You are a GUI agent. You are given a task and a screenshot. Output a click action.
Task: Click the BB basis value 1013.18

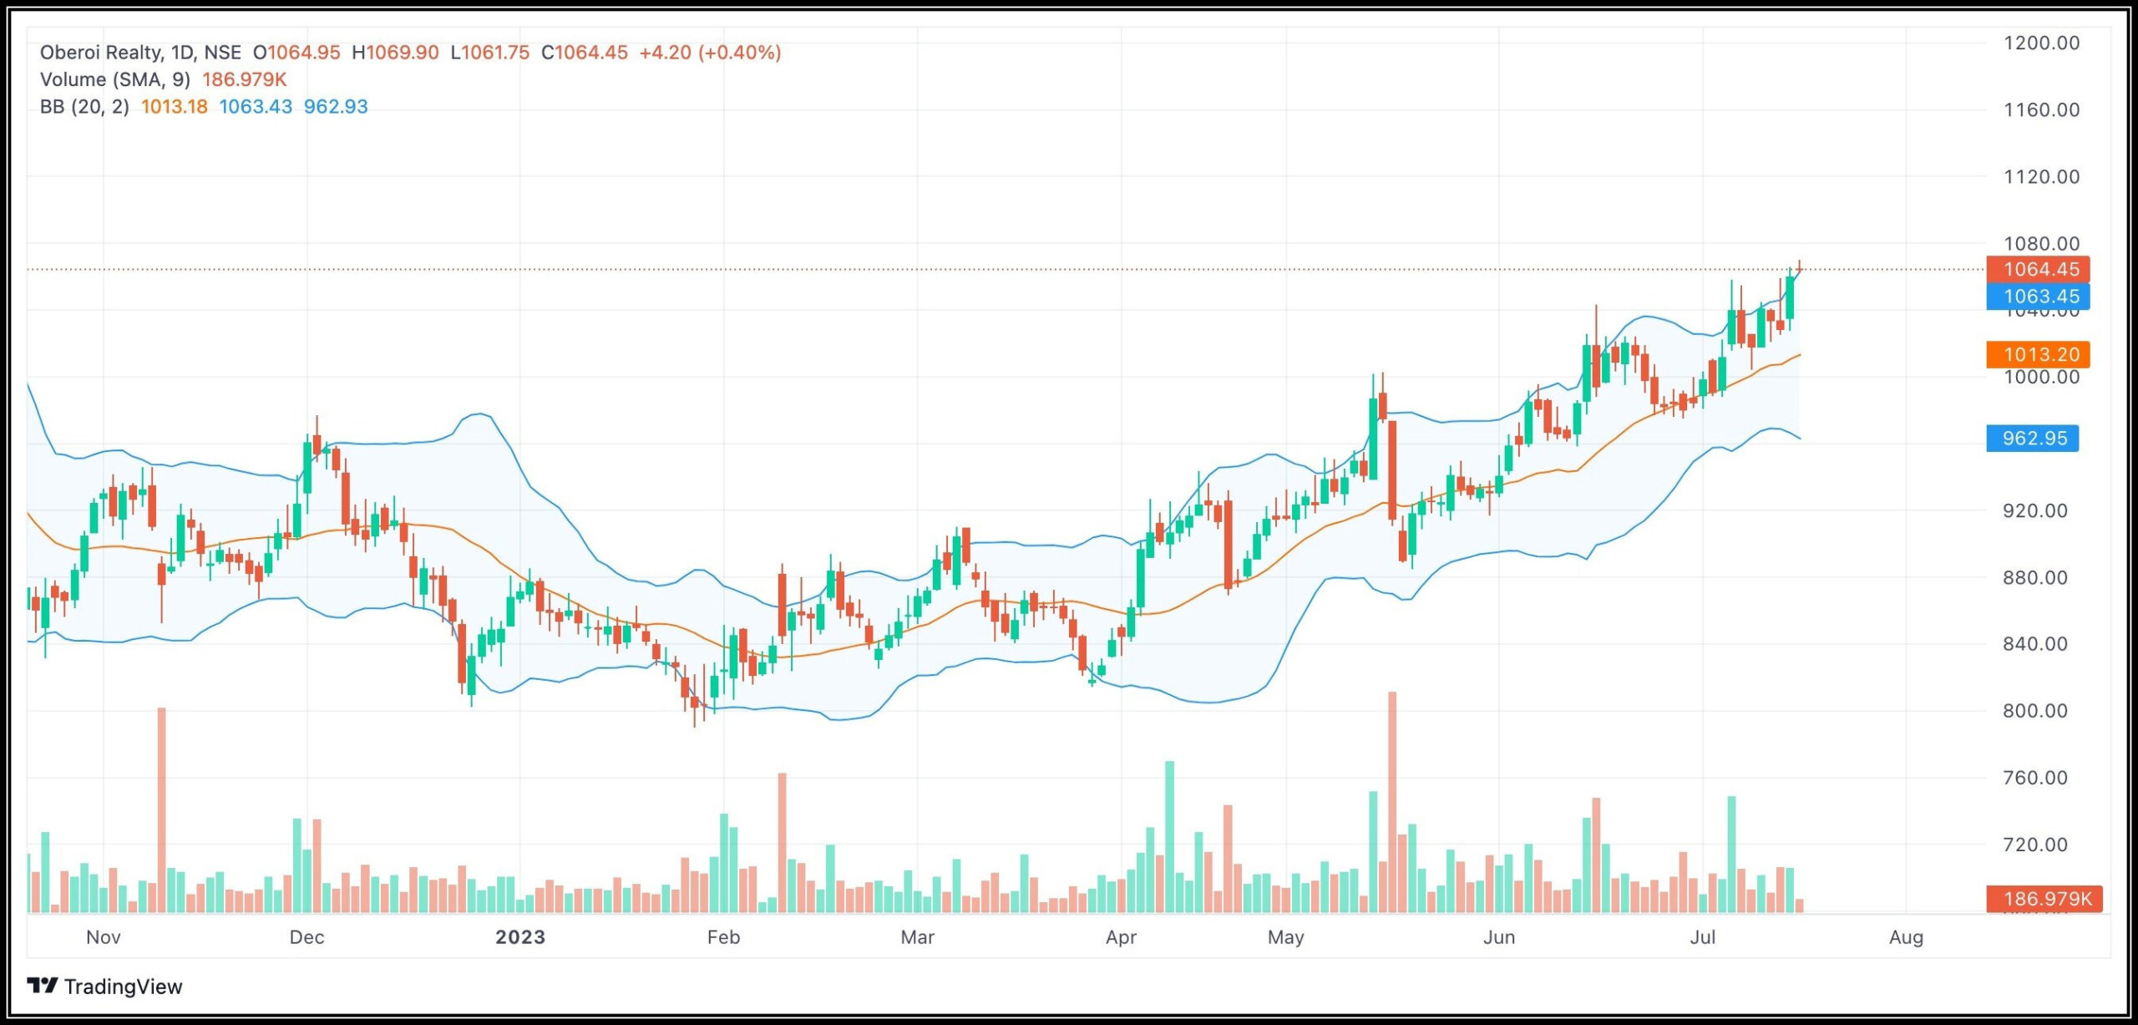pyautogui.click(x=174, y=107)
